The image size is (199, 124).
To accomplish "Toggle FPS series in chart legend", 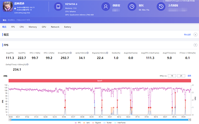I will 78,123.
